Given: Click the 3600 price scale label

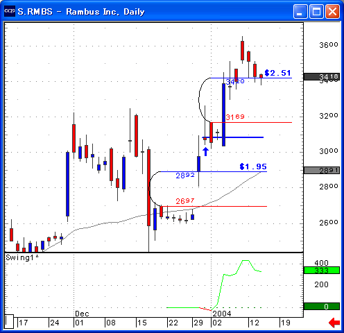Looking at the screenshot, I should pos(329,45).
